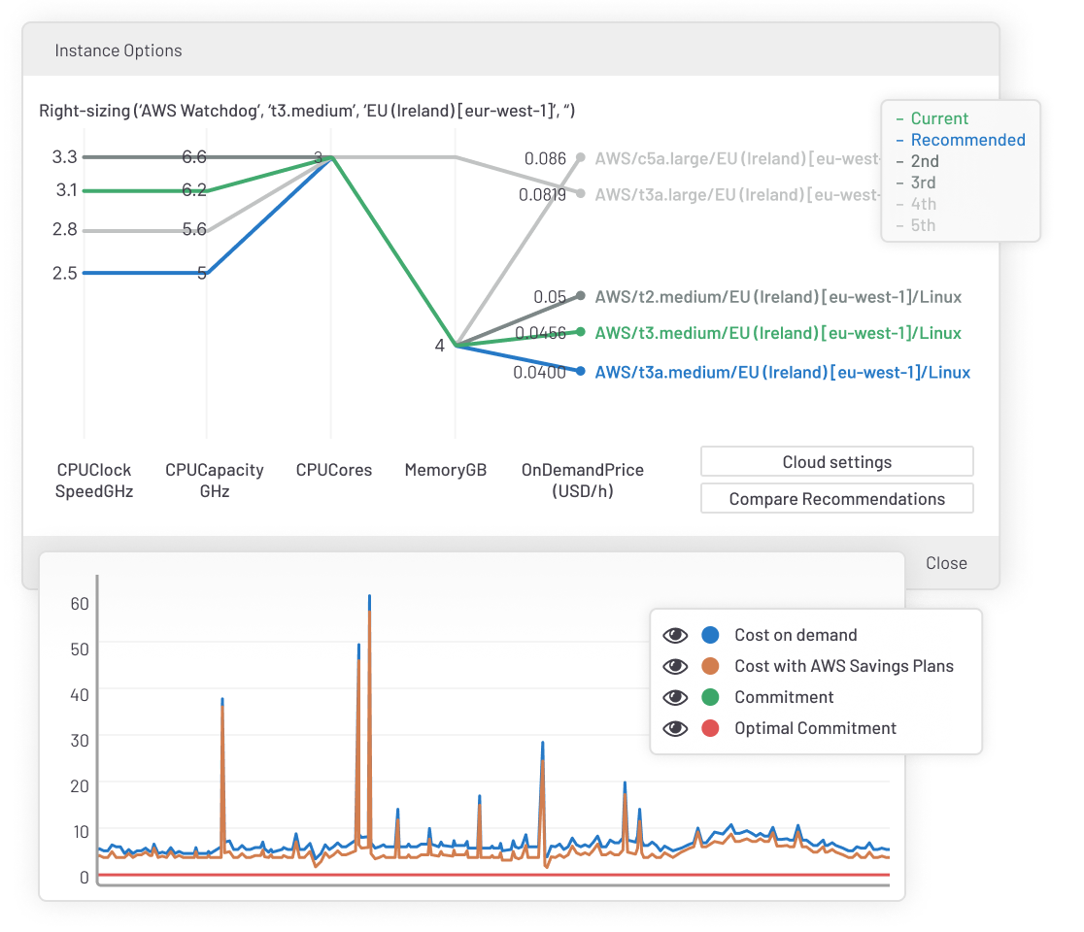Hide the Cost on demand series
The height and width of the screenshot is (932, 1084).
click(x=675, y=635)
